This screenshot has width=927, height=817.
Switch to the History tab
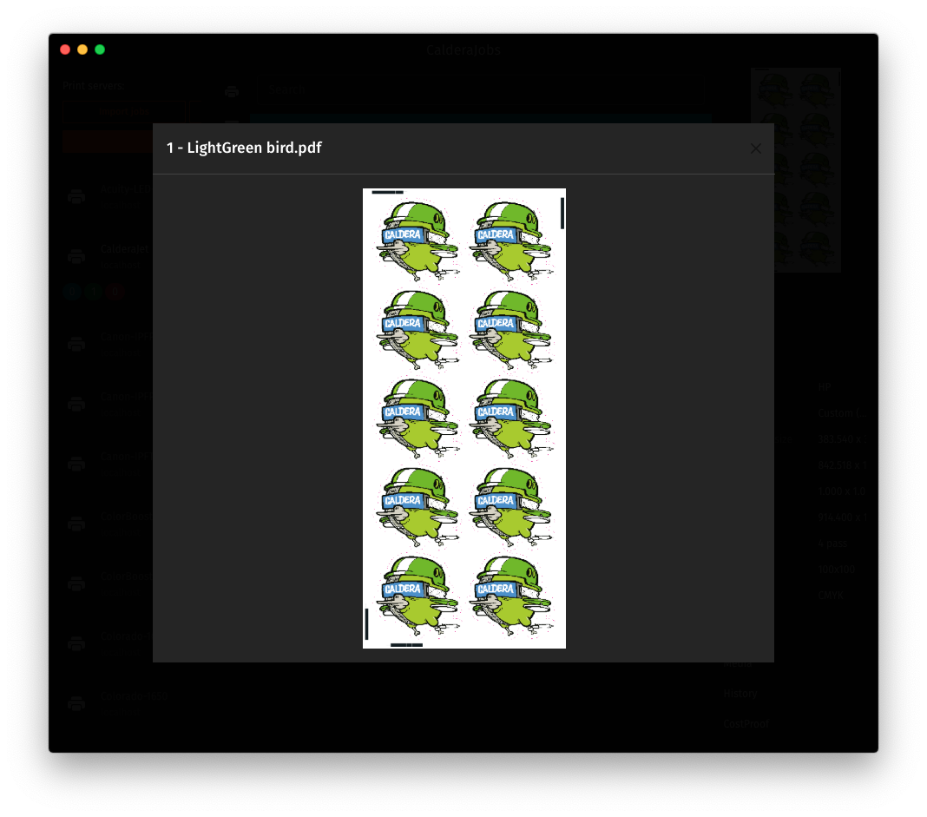point(739,693)
